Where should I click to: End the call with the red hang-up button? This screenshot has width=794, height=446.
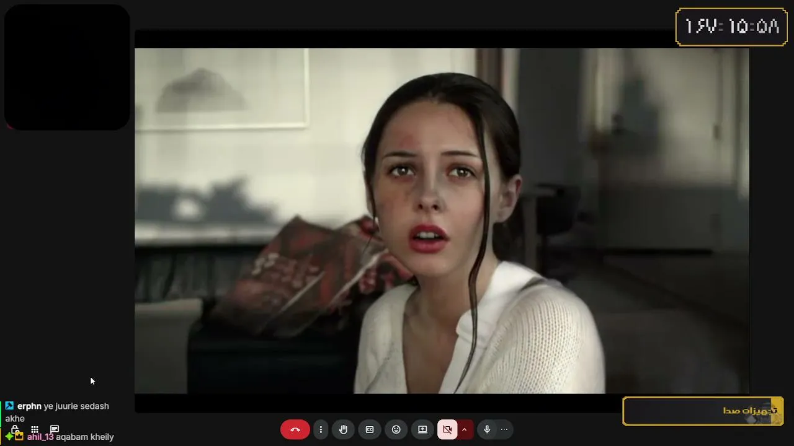[295, 429]
